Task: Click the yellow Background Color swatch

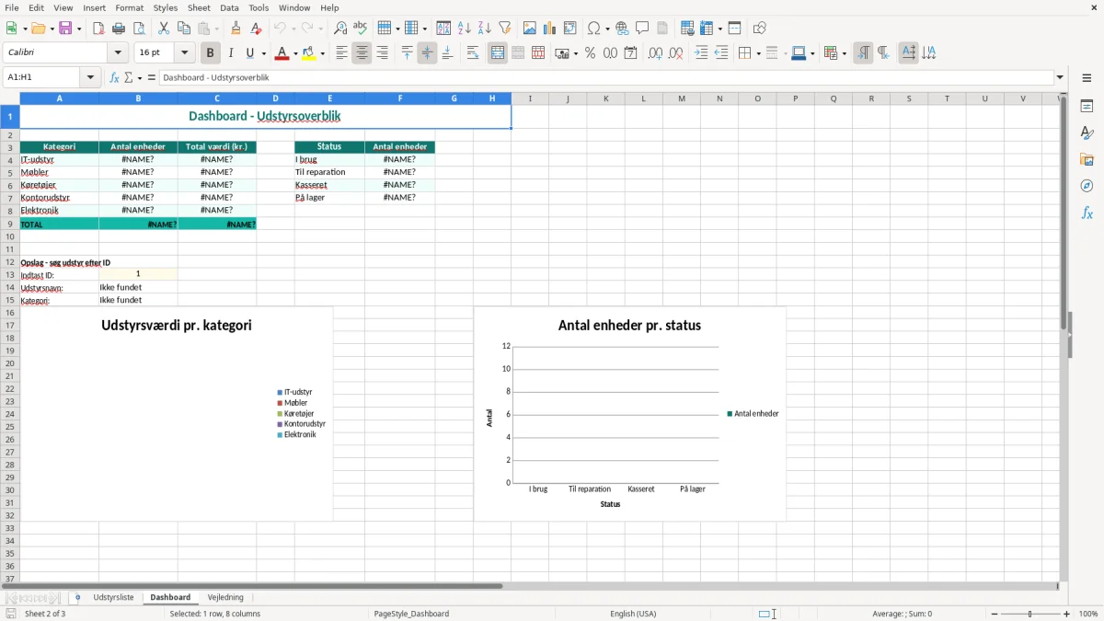Action: 309,53
